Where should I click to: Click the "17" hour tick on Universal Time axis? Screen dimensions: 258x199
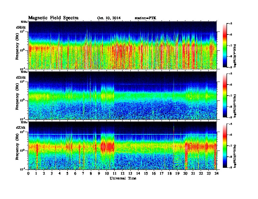tap(162, 173)
